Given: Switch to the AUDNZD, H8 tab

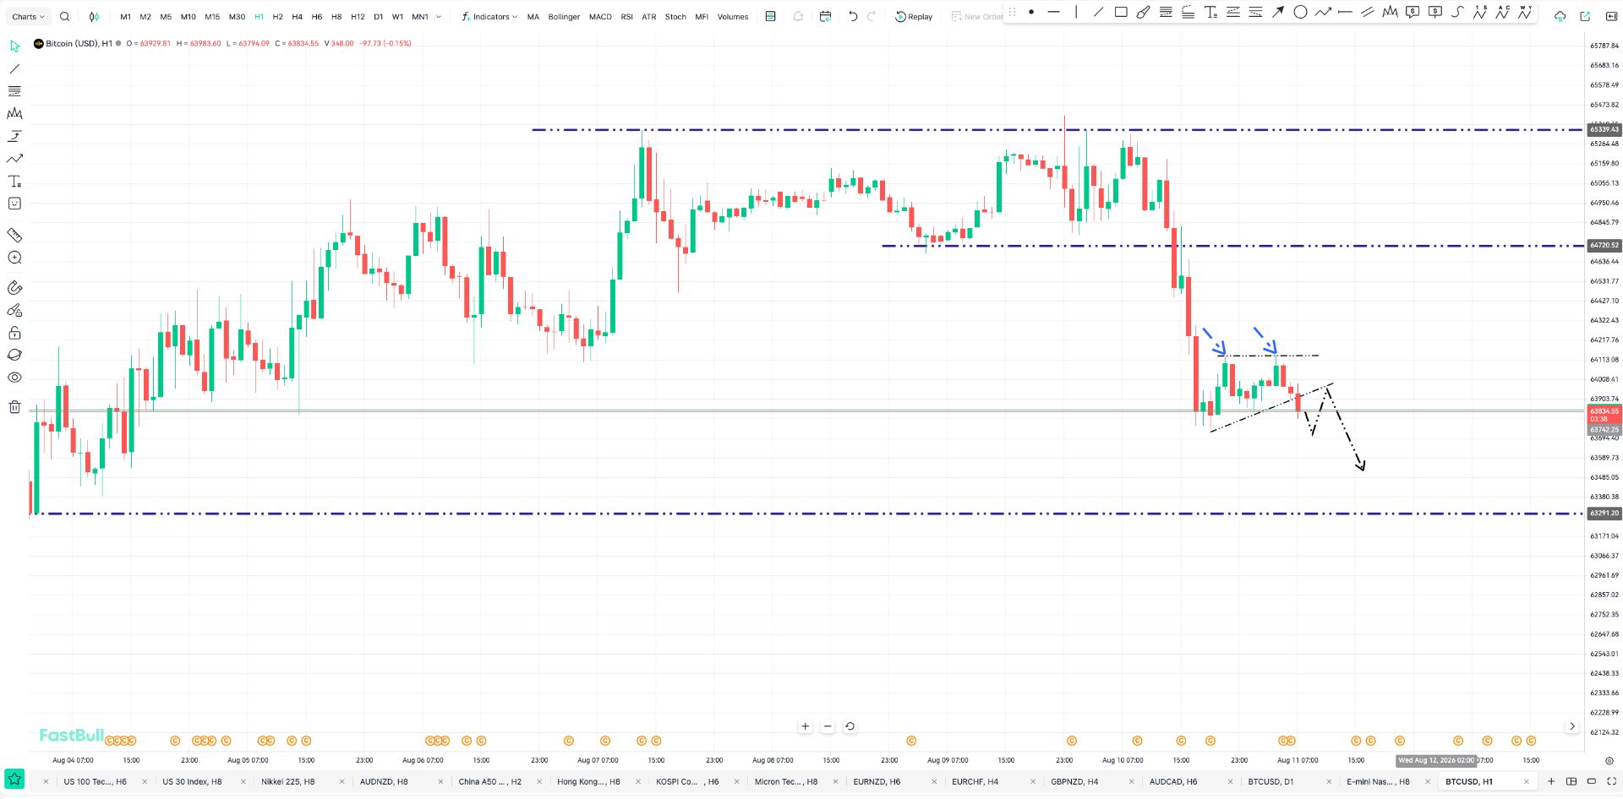Looking at the screenshot, I should pyautogui.click(x=384, y=782).
